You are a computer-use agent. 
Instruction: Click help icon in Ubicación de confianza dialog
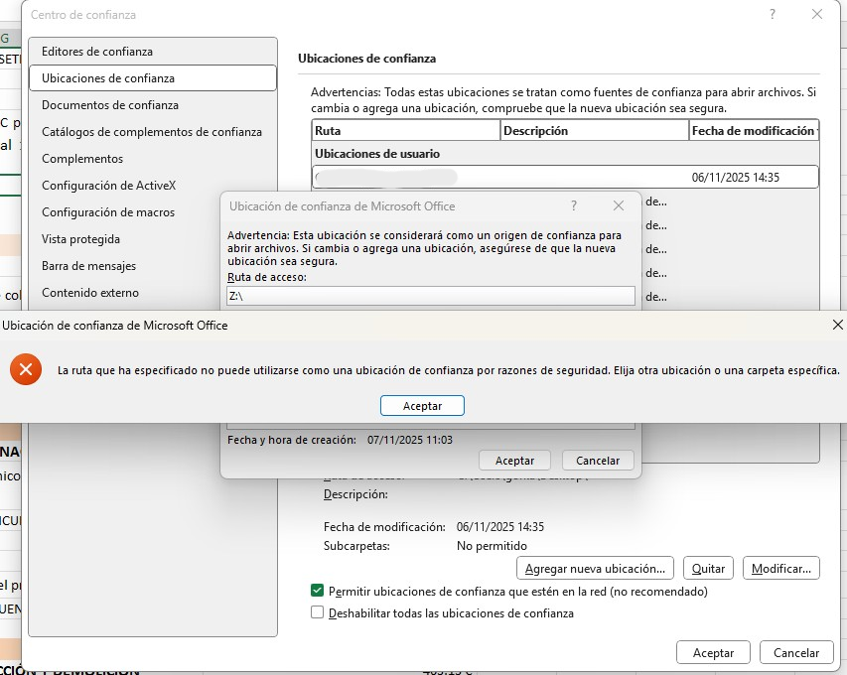point(574,205)
